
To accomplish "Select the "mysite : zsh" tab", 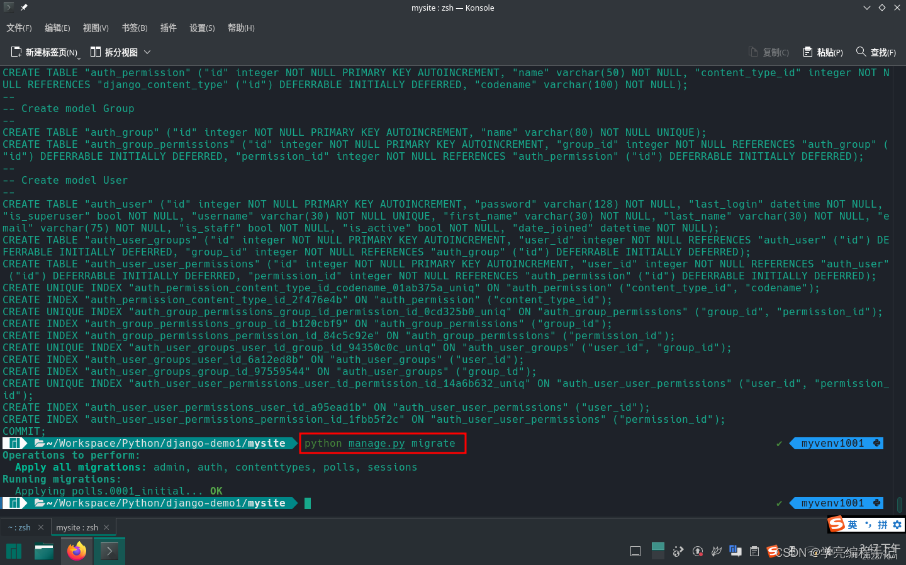I will point(77,527).
